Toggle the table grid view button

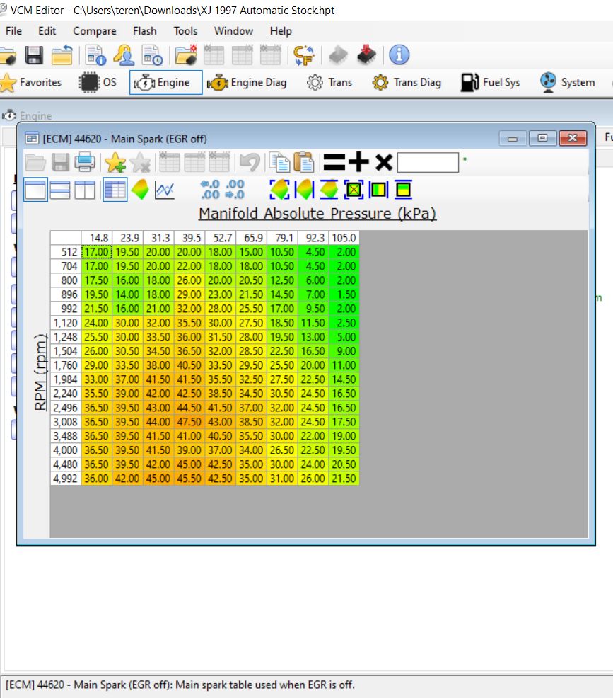pyautogui.click(x=115, y=190)
